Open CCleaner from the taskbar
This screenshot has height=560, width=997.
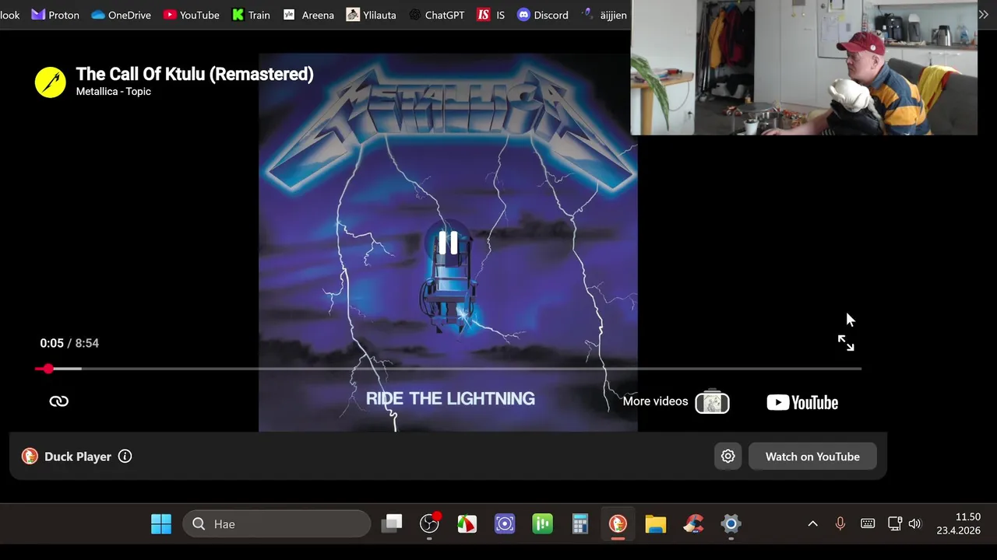(x=693, y=524)
